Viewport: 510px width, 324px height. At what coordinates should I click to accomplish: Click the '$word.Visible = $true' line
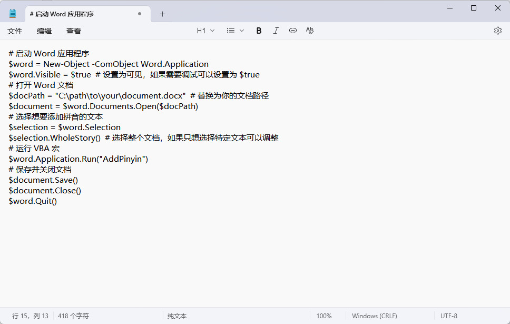134,74
